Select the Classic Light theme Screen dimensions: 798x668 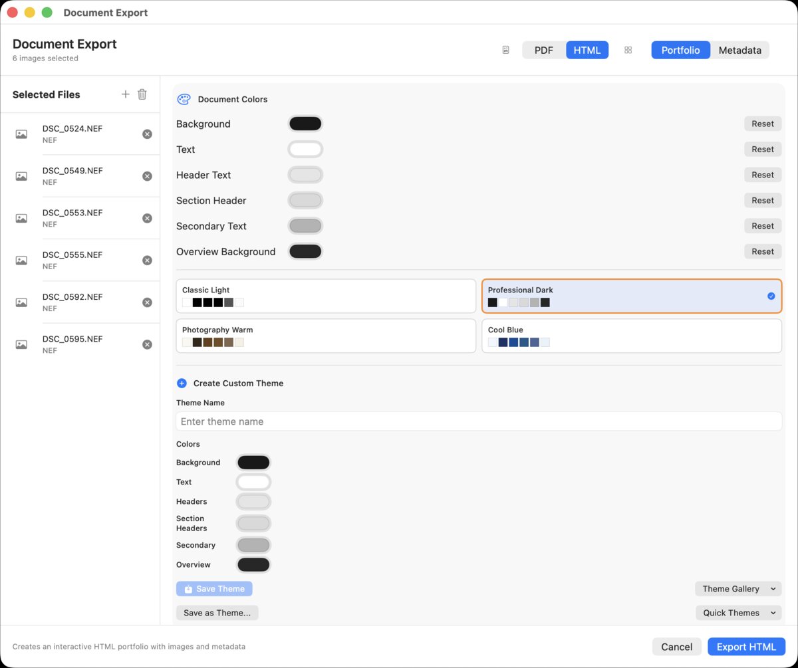[x=325, y=296]
